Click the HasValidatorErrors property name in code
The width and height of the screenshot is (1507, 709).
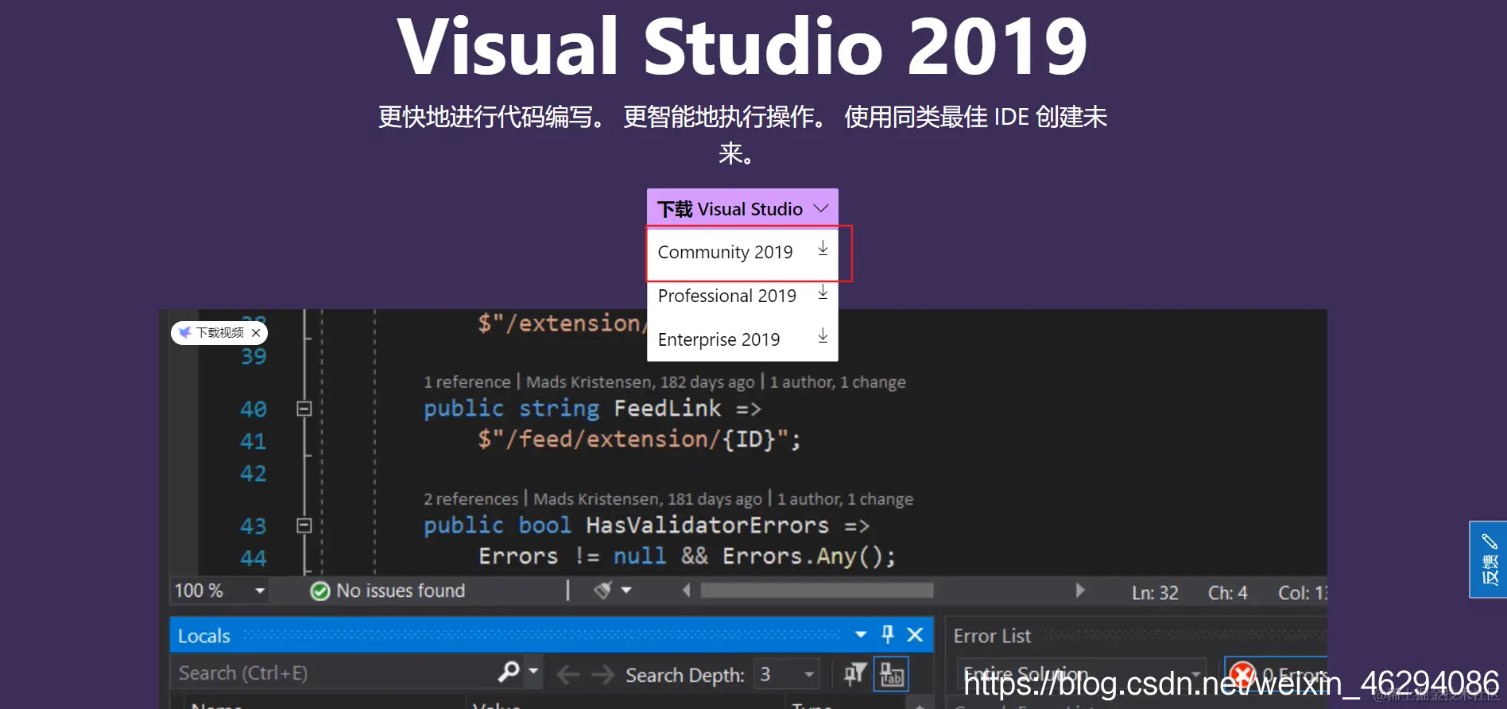pyautogui.click(x=707, y=525)
